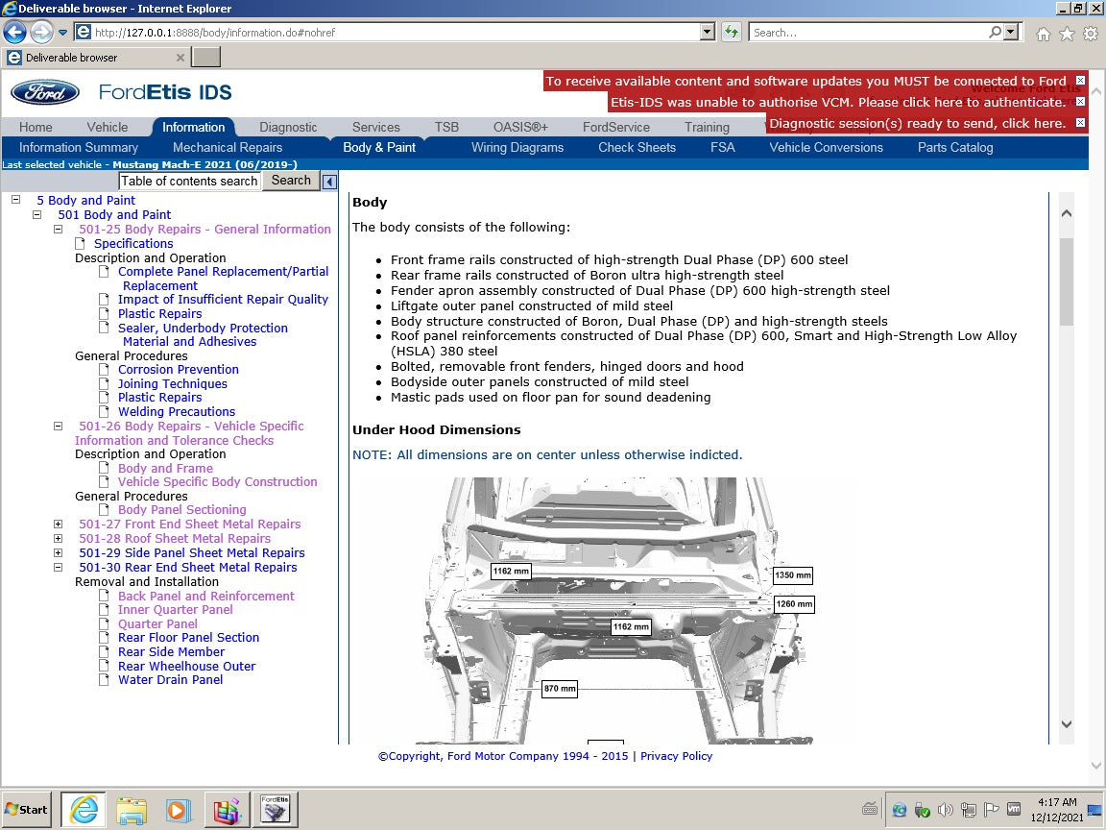
Task: Launch FordEtis app from taskbar
Action: point(276,810)
